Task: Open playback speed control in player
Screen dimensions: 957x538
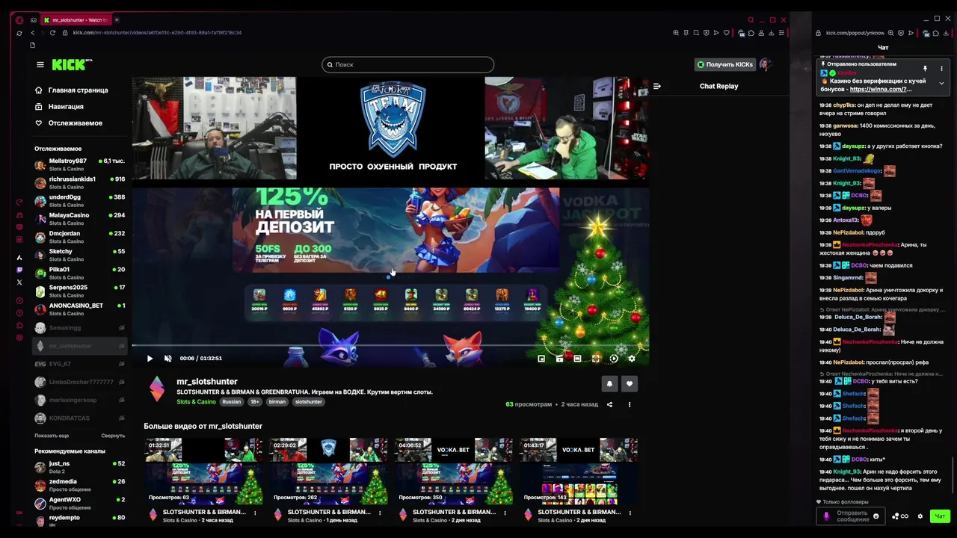Action: tap(614, 359)
